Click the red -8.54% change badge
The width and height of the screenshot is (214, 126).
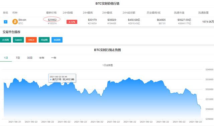tap(72, 22)
